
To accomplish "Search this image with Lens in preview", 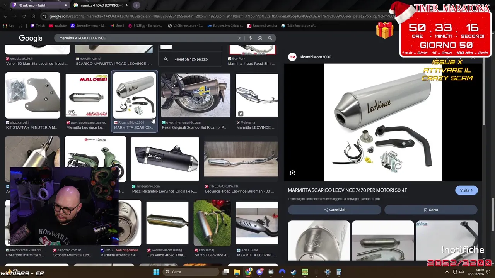I will coord(293,173).
